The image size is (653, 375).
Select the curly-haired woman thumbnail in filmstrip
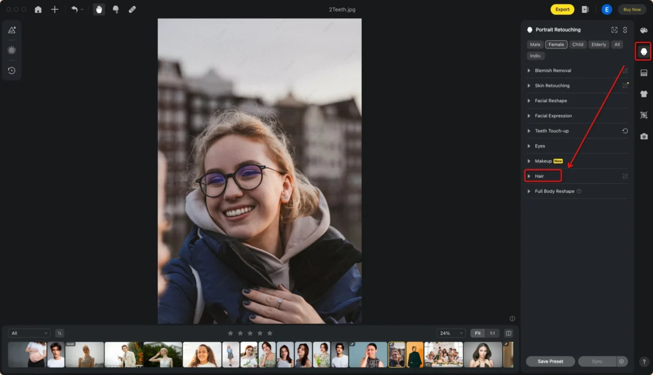pyautogui.click(x=202, y=354)
